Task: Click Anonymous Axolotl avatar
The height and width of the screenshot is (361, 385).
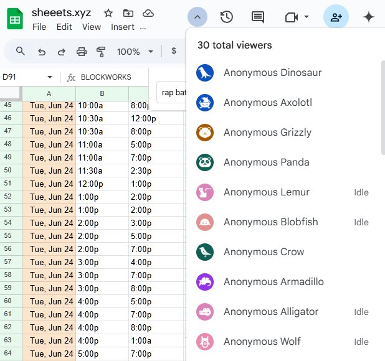Action: [x=205, y=103]
